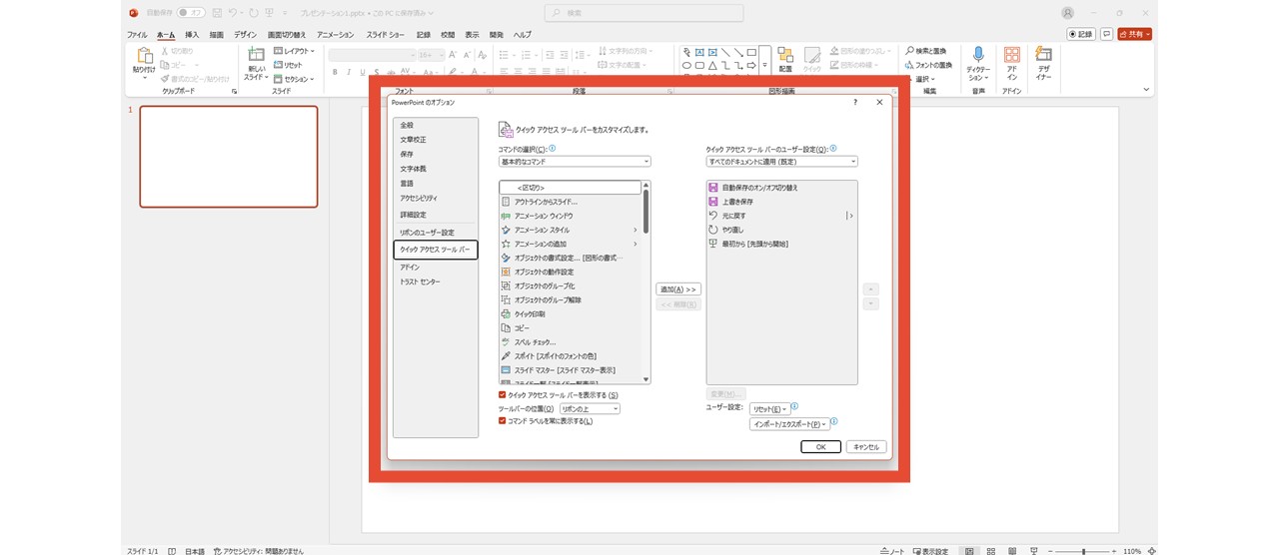Toggle コマンド ラベルを常に表示する checkbox
This screenshot has height=555, width=1279.
[503, 421]
